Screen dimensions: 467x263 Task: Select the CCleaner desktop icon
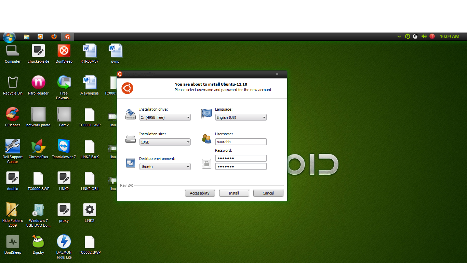pos(13,117)
